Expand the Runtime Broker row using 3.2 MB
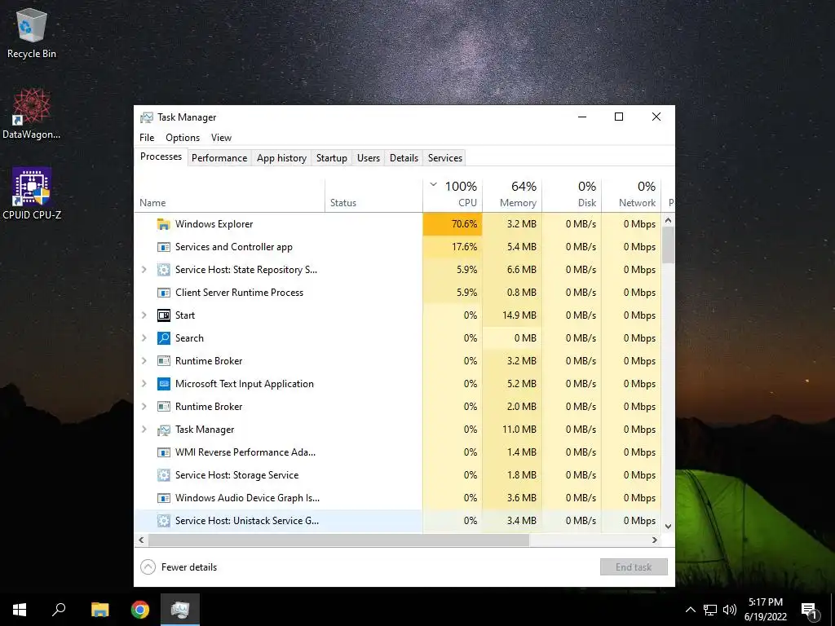The width and height of the screenshot is (835, 626). click(x=144, y=361)
